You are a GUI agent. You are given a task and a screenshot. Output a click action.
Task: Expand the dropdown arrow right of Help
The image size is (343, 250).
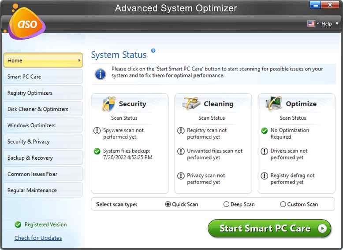pyautogui.click(x=337, y=23)
